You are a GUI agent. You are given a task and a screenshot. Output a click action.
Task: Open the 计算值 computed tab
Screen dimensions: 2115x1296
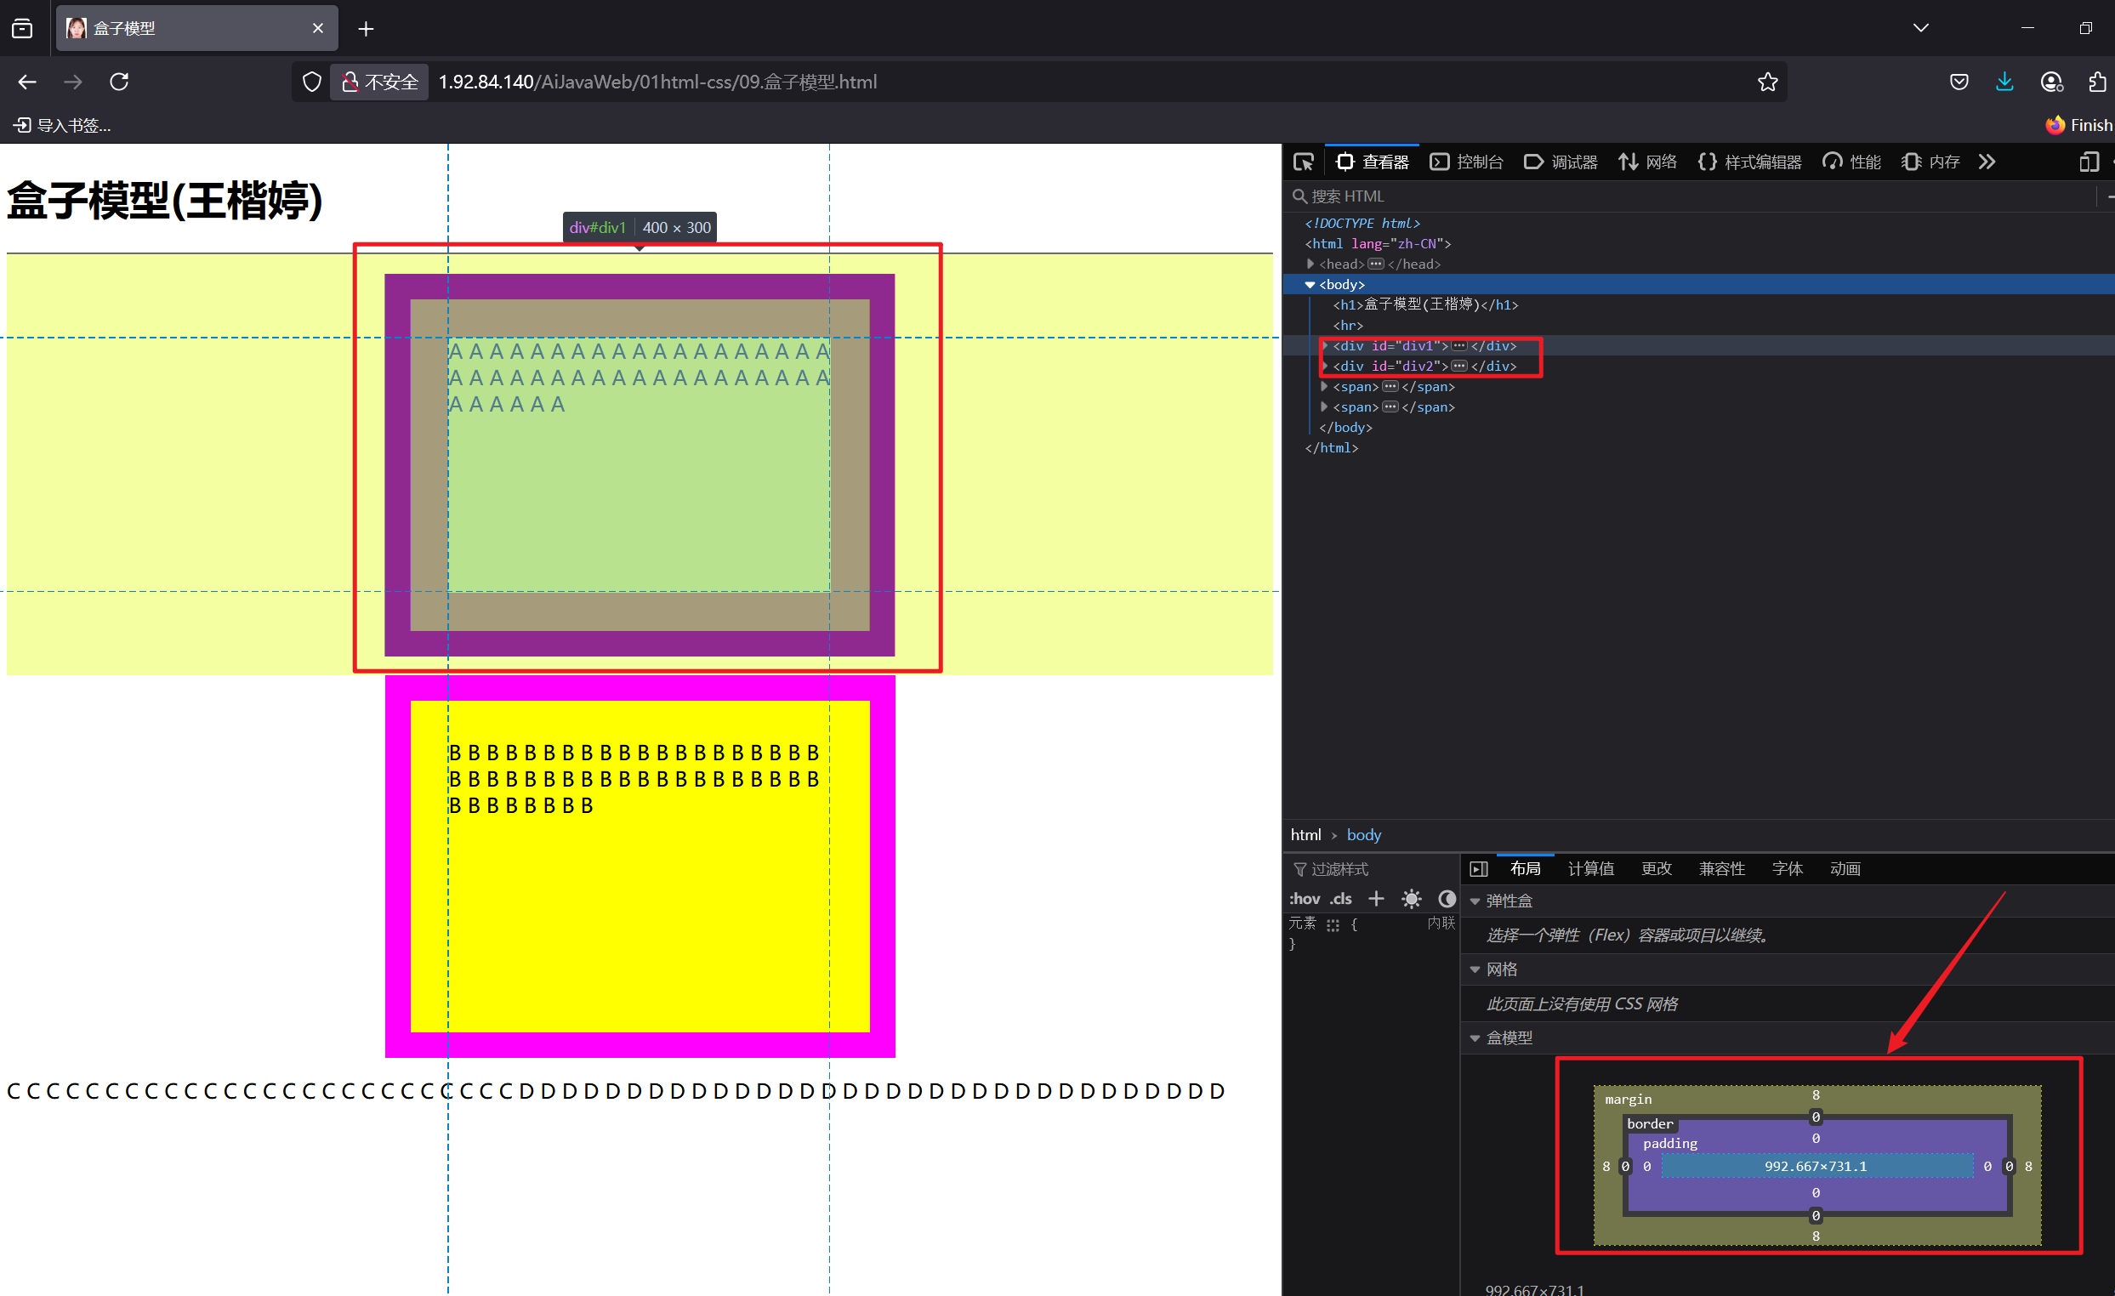click(1589, 868)
